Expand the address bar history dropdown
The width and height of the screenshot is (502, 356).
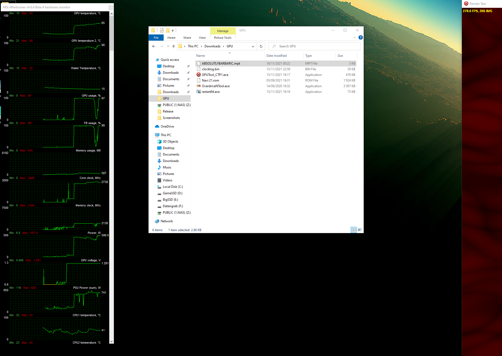pyautogui.click(x=253, y=46)
